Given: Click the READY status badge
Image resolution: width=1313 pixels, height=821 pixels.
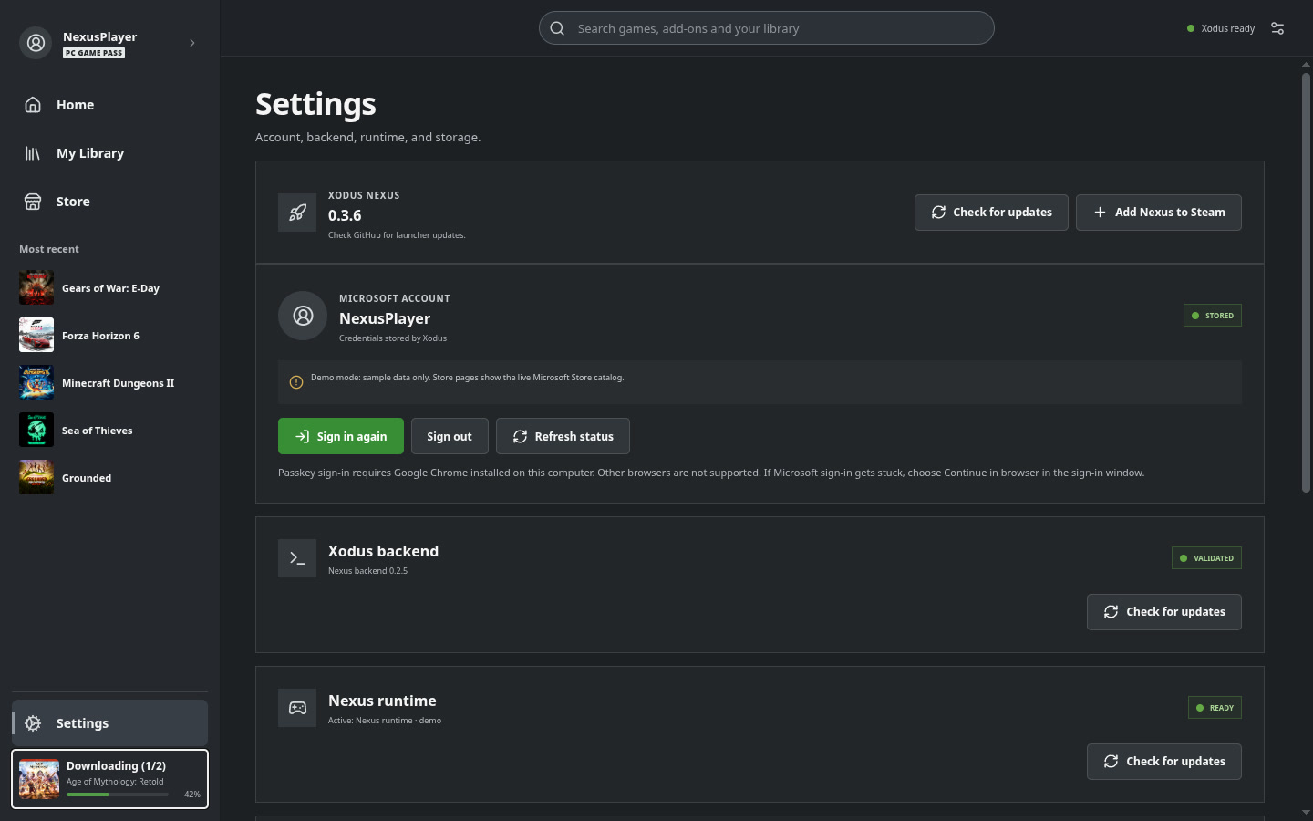Looking at the screenshot, I should 1215,708.
